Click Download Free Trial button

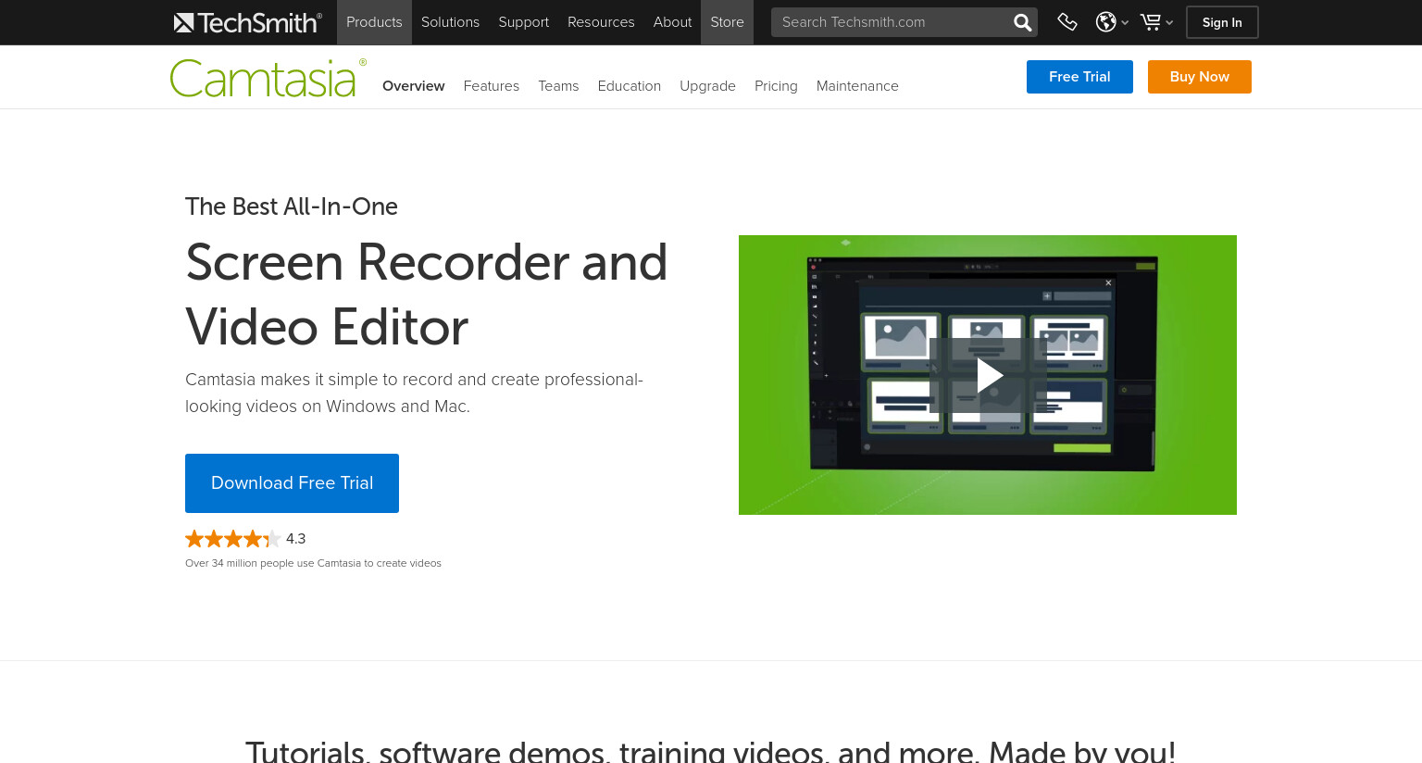(292, 483)
